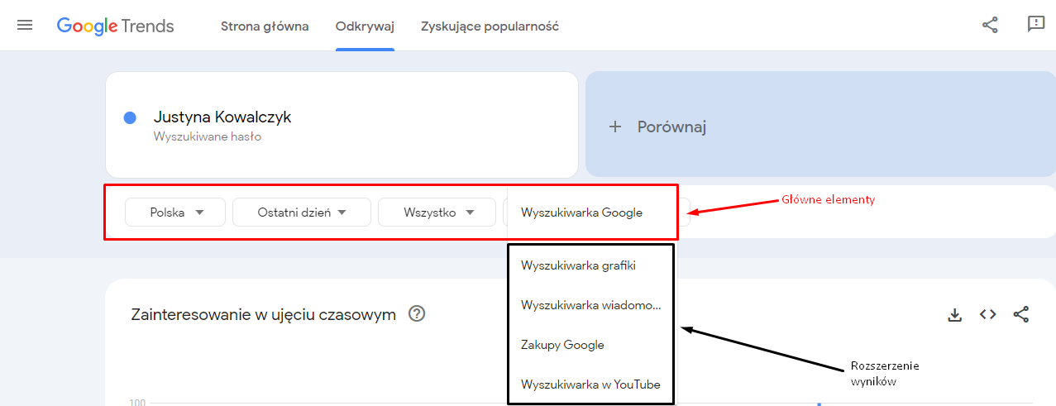Choose Zakupy Google option

pos(590,345)
